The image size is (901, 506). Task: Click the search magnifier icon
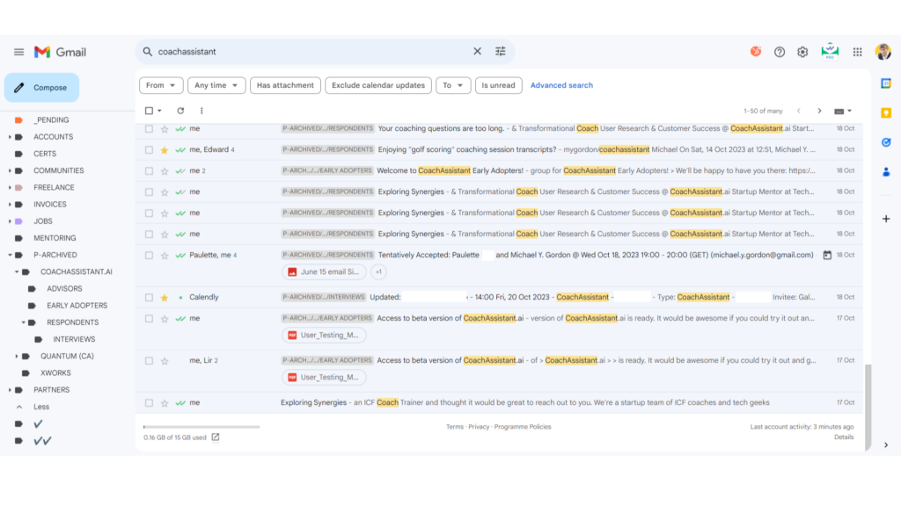(148, 52)
